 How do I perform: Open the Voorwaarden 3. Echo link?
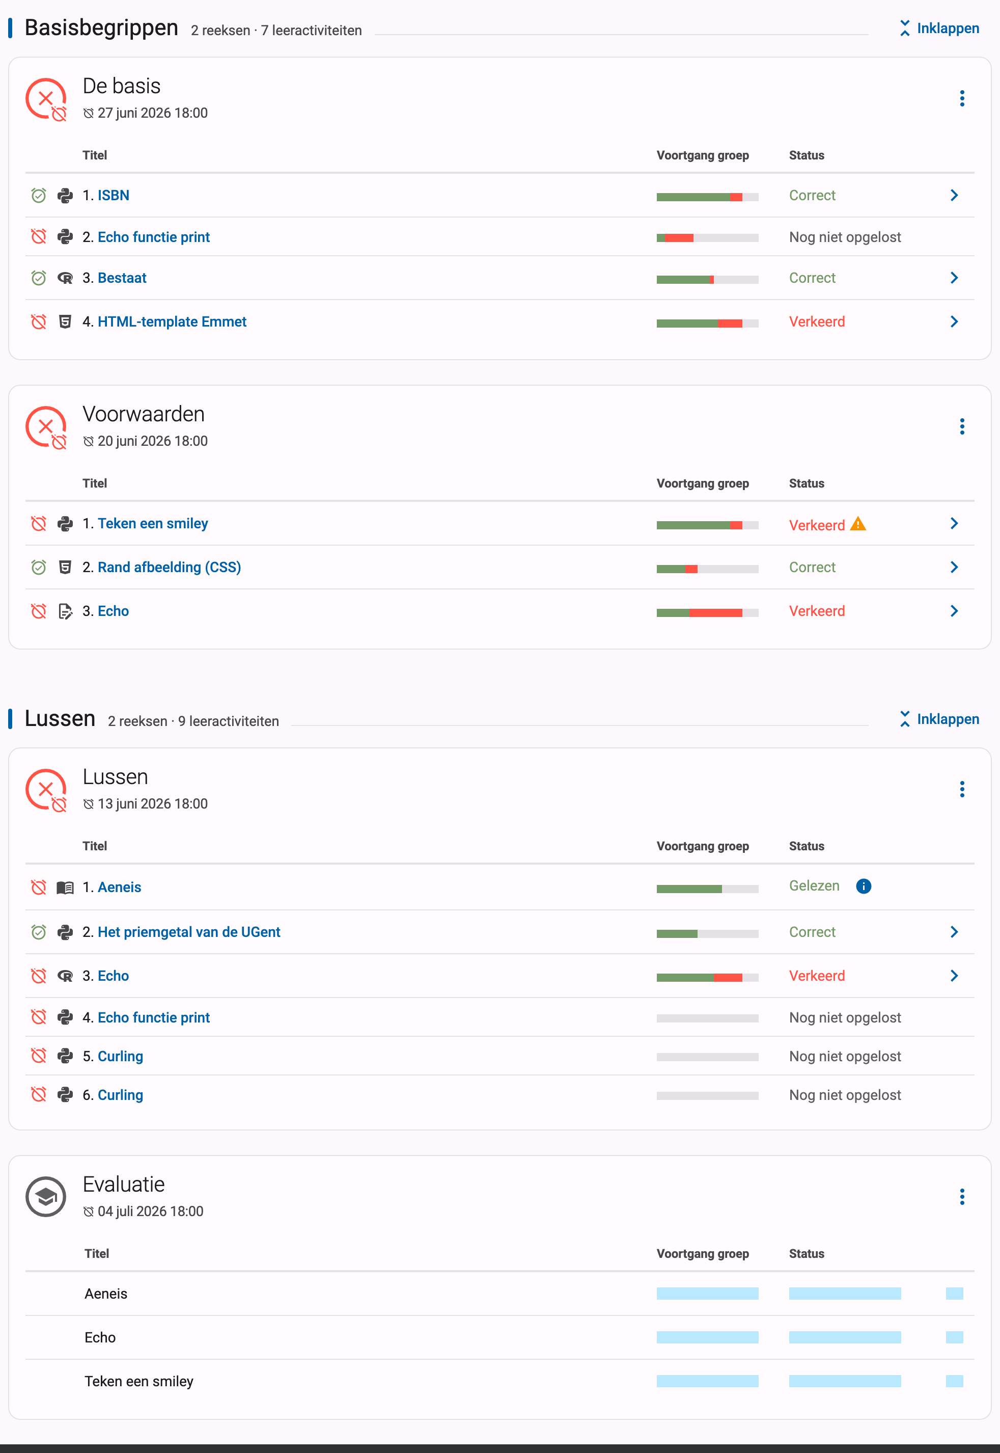[114, 611]
